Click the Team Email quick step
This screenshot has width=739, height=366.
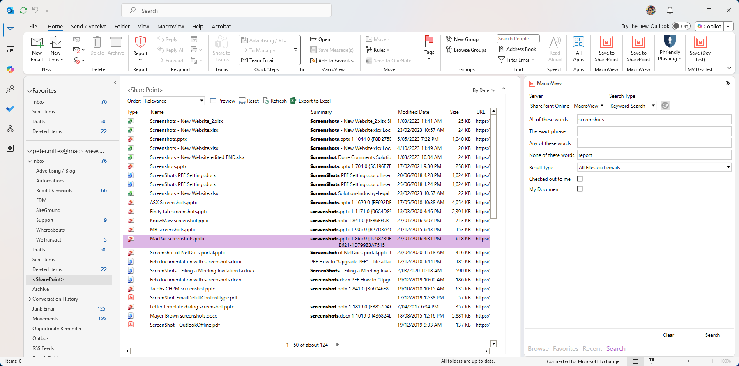258,60
